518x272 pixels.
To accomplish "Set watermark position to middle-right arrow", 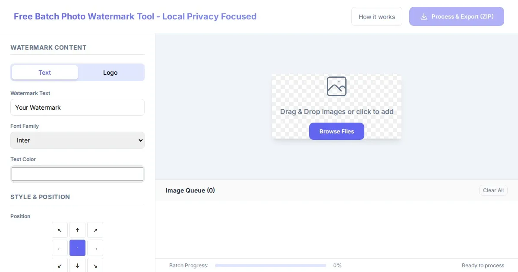I will tap(95, 248).
